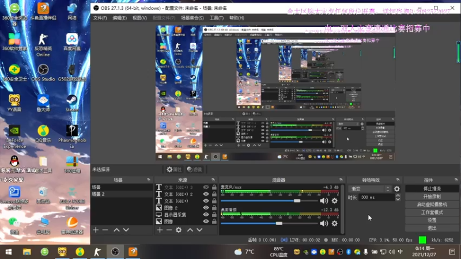Viewport: 461px width, 259px height.
Task: Open File Explorer from the taskbar
Action: pos(27,252)
